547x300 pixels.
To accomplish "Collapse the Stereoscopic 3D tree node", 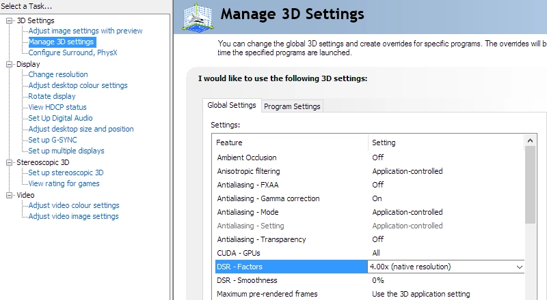I will (9, 162).
